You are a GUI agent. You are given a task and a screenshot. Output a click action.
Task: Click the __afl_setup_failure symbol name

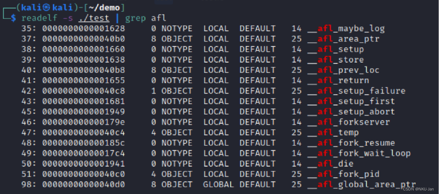click(356, 91)
